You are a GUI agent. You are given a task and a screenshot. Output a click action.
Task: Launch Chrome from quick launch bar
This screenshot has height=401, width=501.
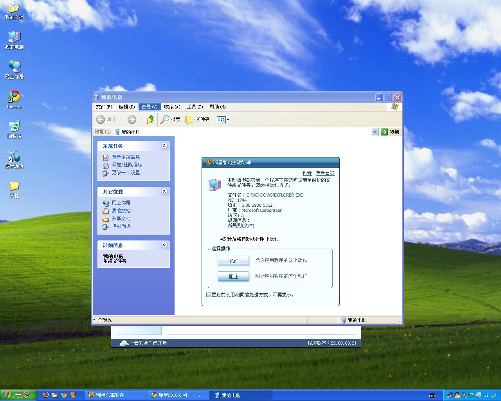[64, 395]
